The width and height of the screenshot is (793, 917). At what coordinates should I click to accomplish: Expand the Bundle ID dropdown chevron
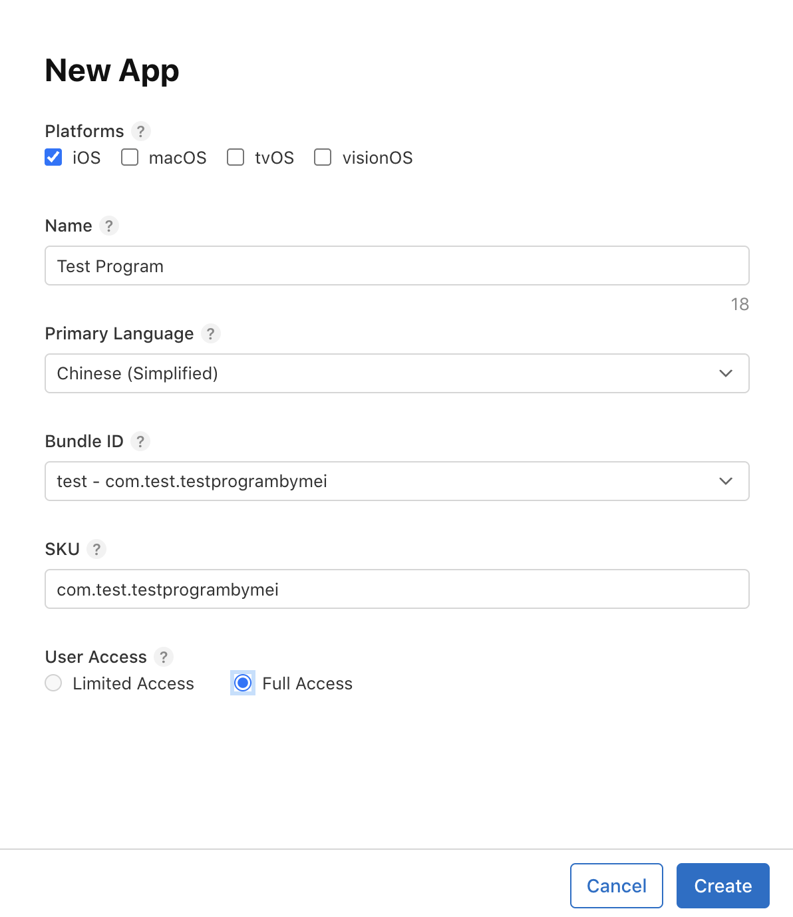pyautogui.click(x=726, y=481)
